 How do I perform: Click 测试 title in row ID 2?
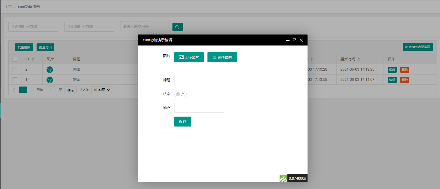pos(77,70)
